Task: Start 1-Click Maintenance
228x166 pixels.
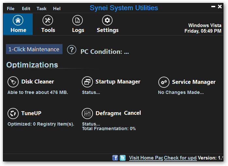Action: (34, 49)
